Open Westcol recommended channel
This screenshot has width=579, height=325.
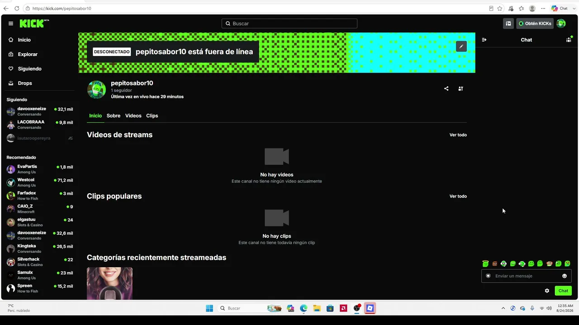[x=40, y=182]
